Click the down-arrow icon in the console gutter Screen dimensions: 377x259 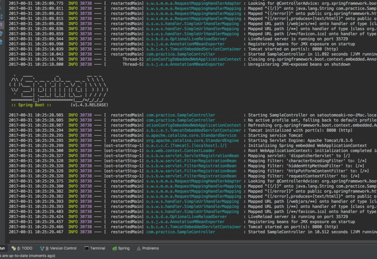point(1,8)
